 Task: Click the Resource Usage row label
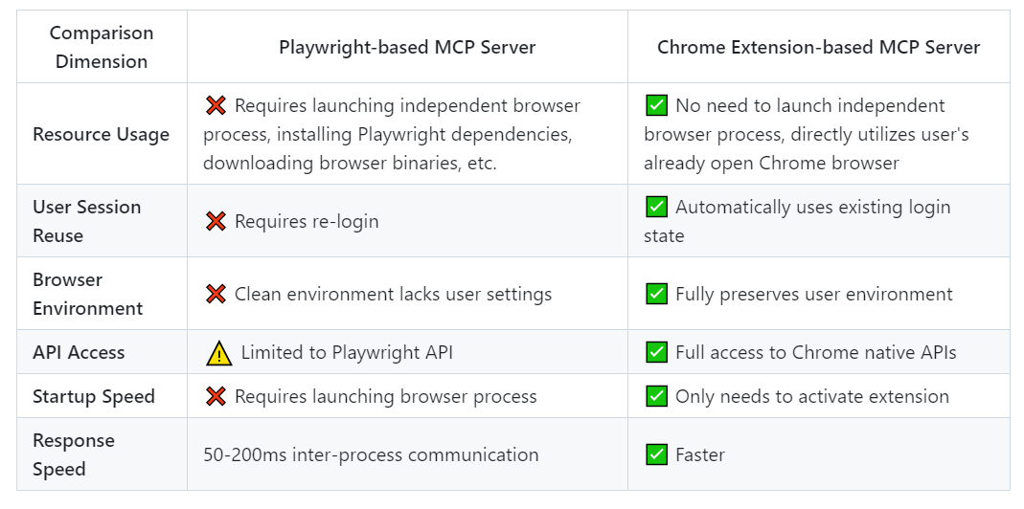[102, 135]
